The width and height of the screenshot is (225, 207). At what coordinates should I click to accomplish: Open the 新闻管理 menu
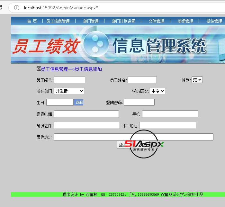tap(185, 21)
